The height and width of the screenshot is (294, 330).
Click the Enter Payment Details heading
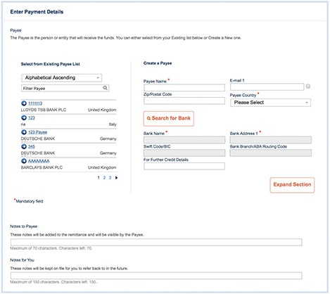click(37, 12)
